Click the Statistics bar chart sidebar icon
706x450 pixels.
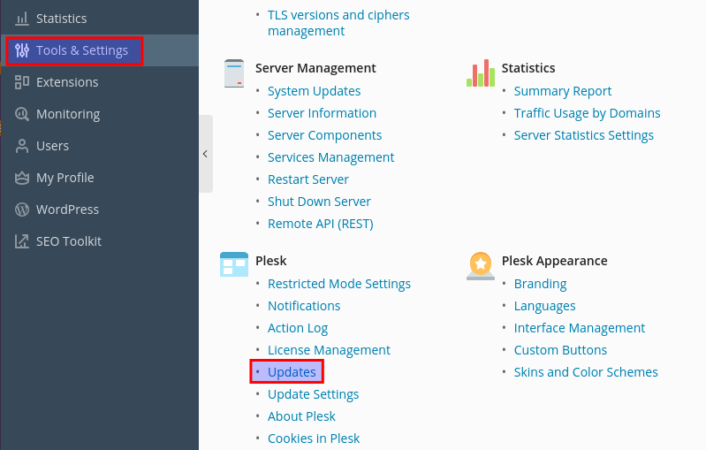pos(22,19)
